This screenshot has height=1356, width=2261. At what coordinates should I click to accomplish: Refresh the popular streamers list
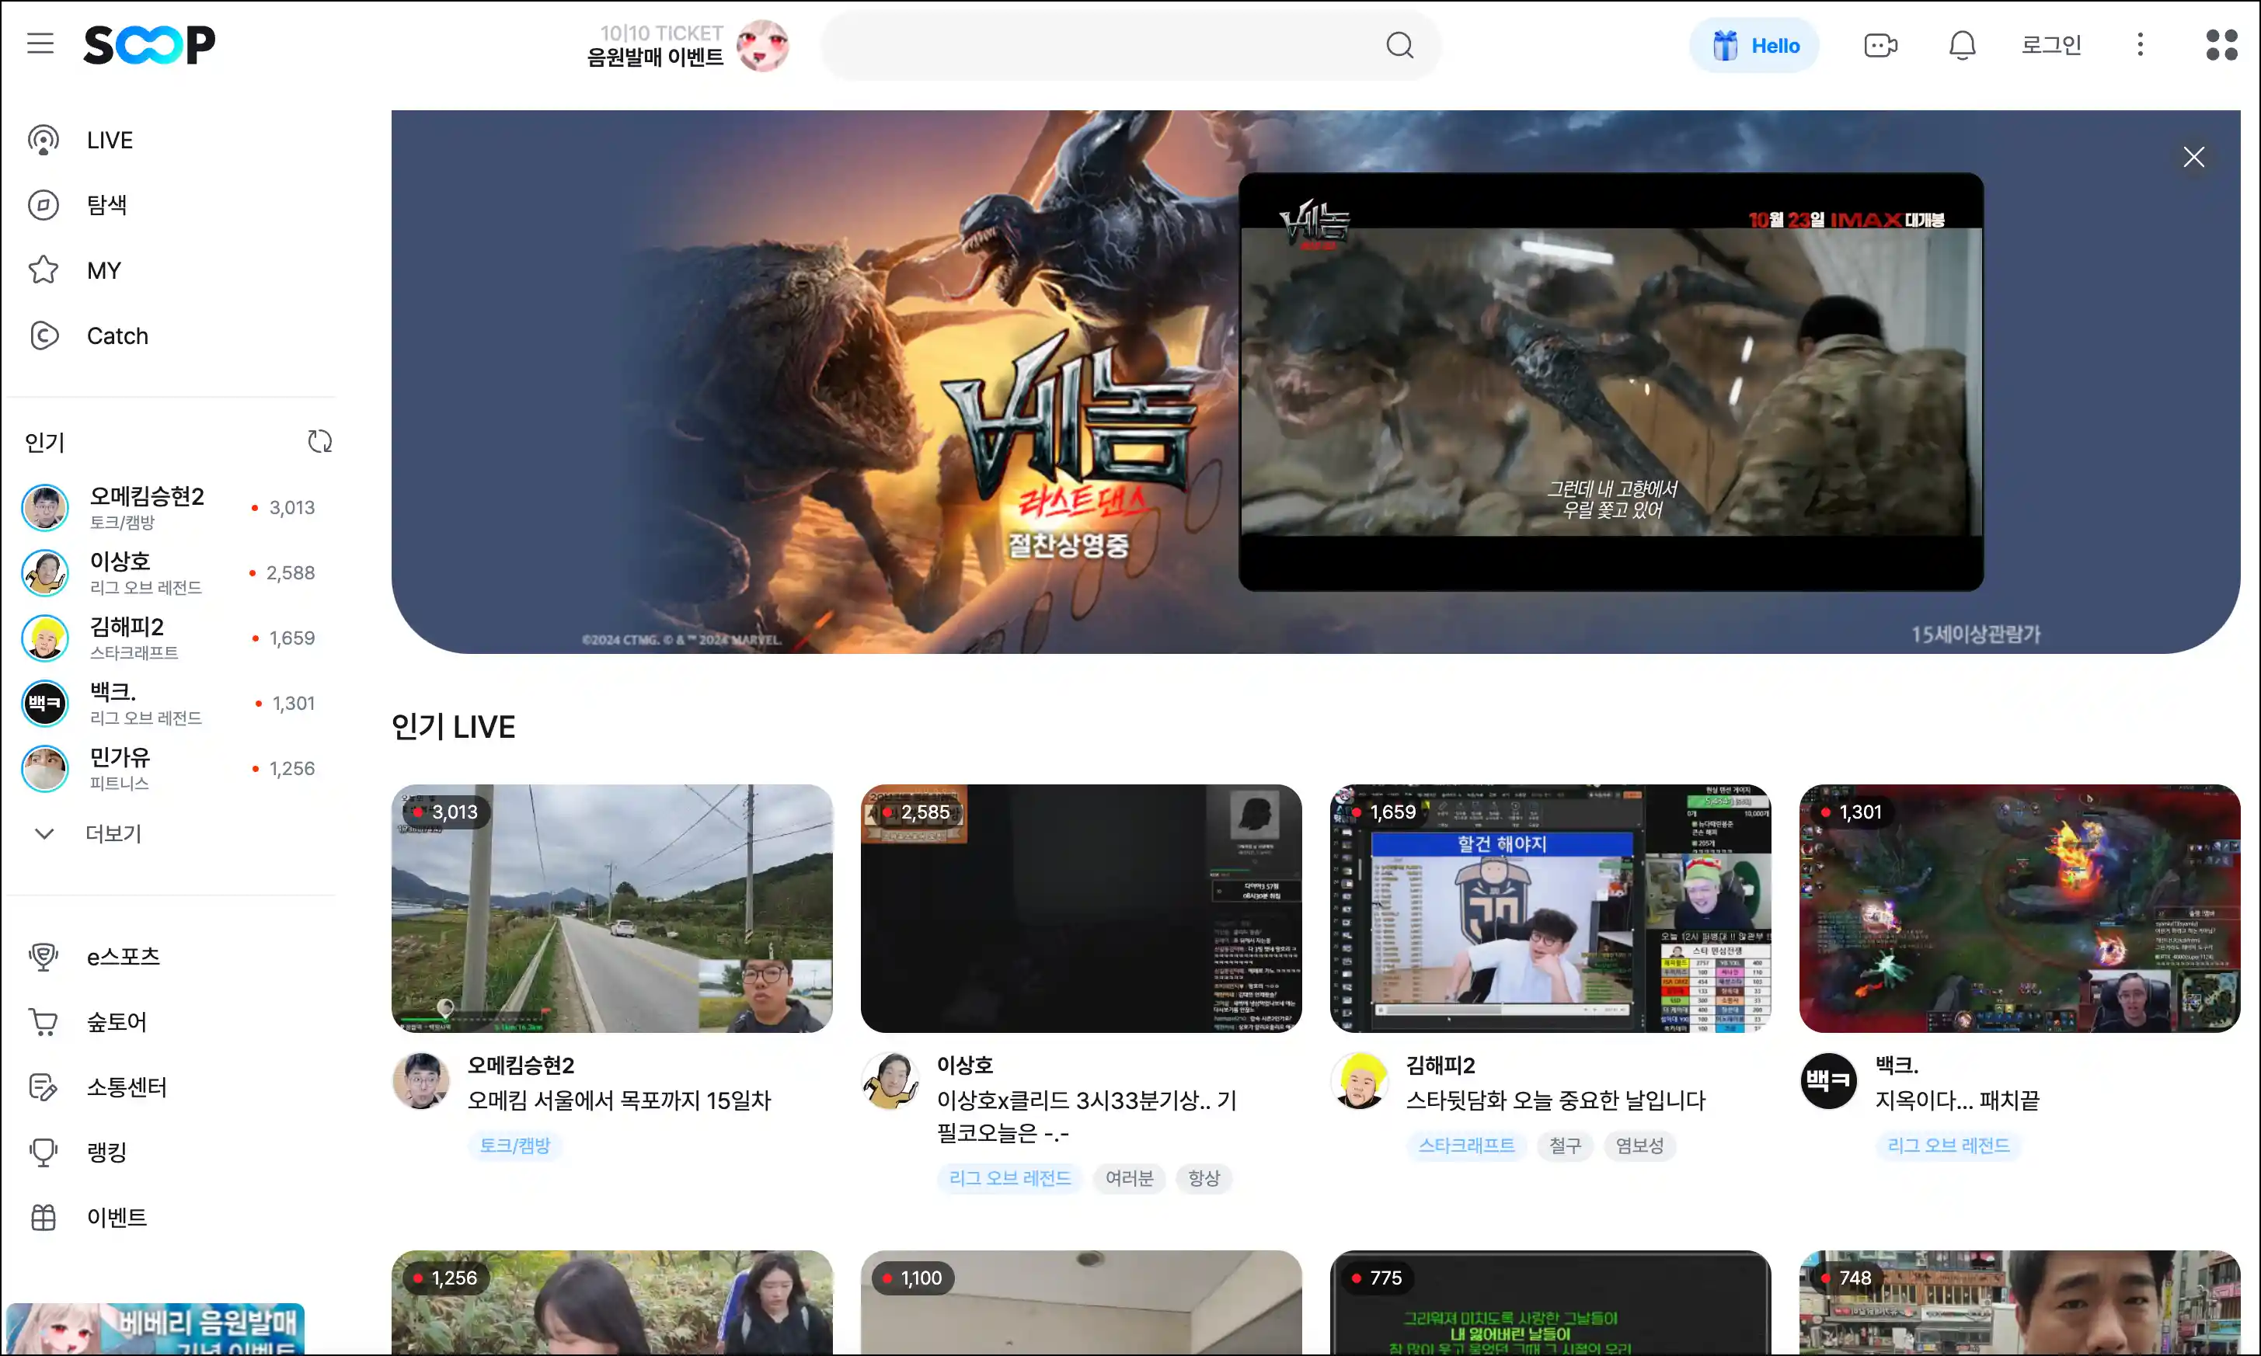pos(319,441)
